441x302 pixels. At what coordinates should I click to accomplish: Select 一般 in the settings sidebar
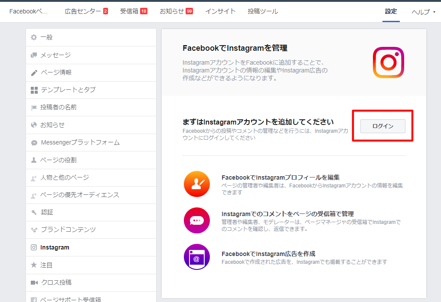pos(91,37)
